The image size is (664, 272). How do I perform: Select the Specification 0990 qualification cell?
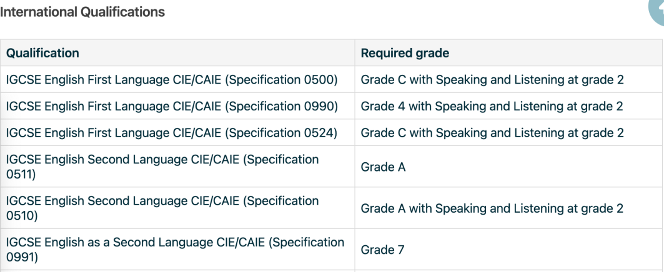pos(177,106)
